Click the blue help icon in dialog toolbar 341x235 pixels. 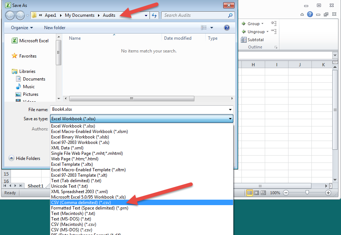coord(226,28)
